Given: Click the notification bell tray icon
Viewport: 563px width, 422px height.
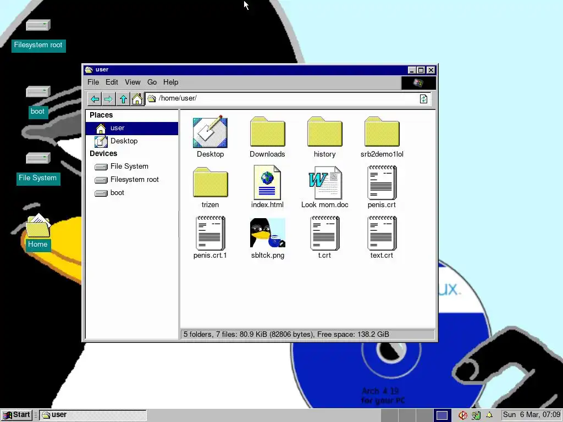Looking at the screenshot, I should click(x=489, y=415).
